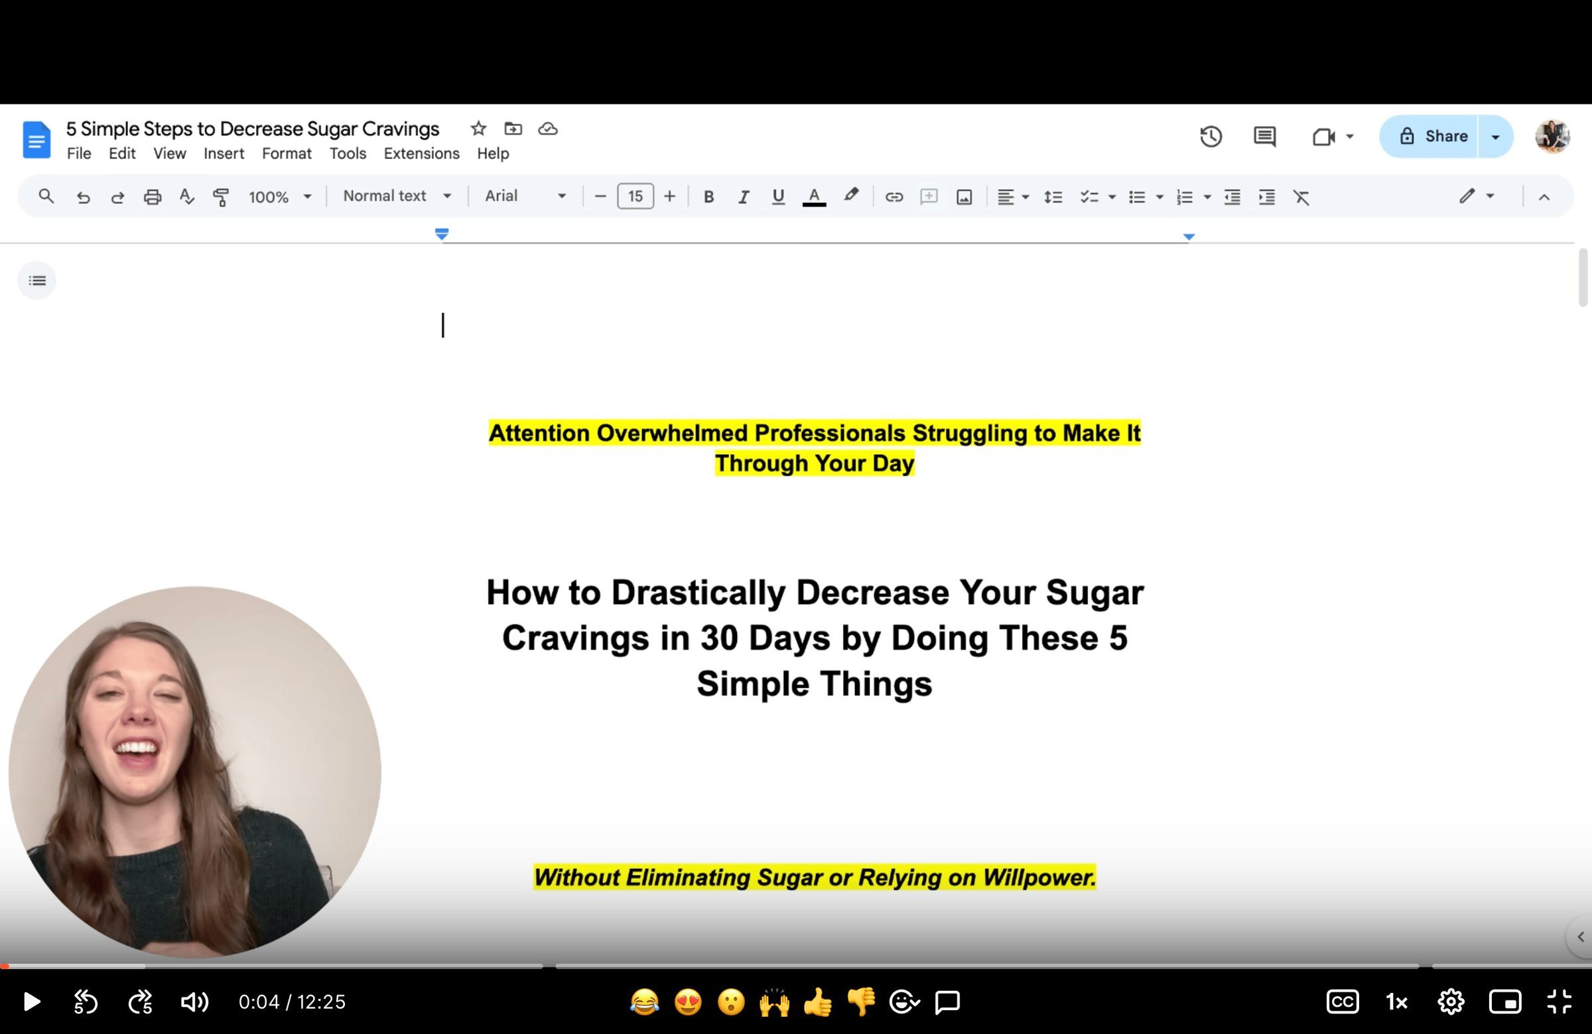Open the Tools menu

(x=348, y=154)
